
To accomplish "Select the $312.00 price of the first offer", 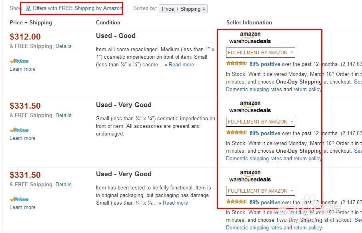I will [25, 36].
